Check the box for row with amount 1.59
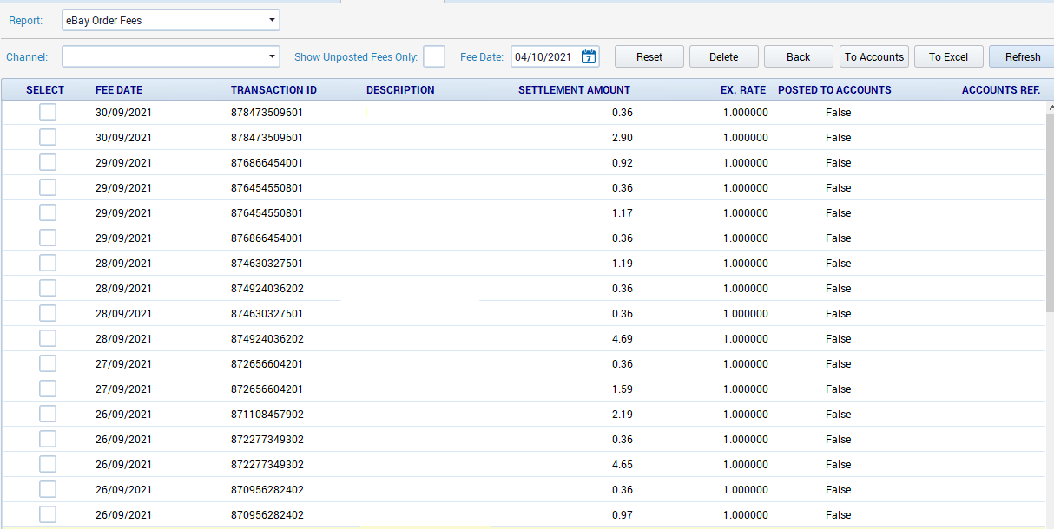The height and width of the screenshot is (529, 1054). [x=48, y=389]
